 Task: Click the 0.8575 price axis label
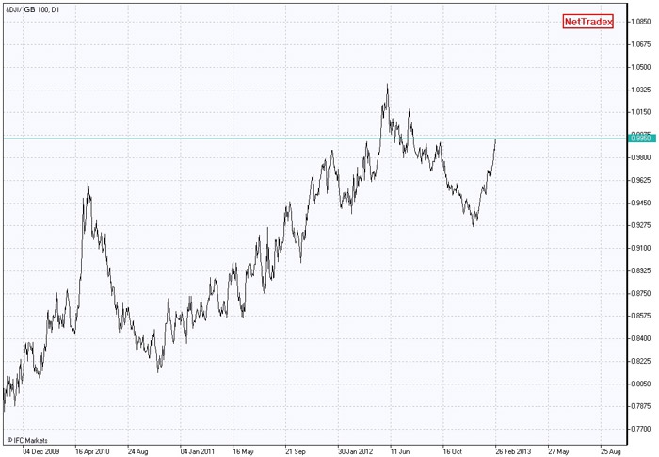(641, 316)
